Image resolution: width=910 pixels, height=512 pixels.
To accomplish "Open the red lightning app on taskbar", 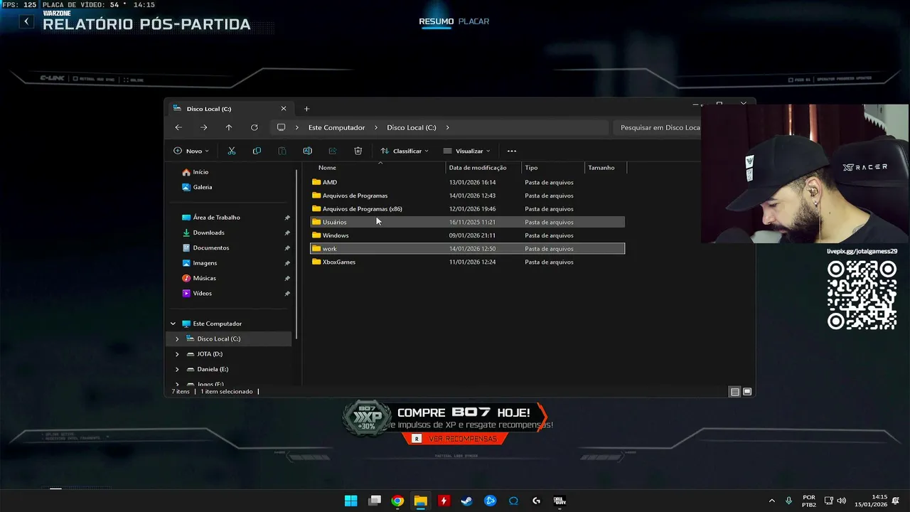I will [x=444, y=501].
